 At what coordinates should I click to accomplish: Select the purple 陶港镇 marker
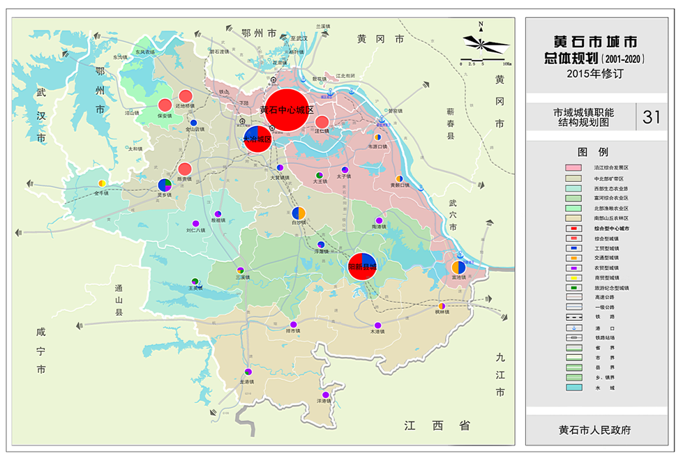(379, 221)
